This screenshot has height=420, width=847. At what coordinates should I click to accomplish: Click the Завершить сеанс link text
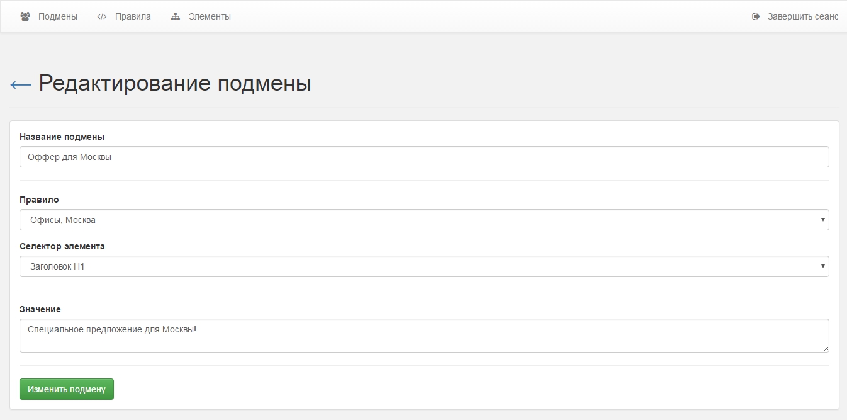[802, 16]
